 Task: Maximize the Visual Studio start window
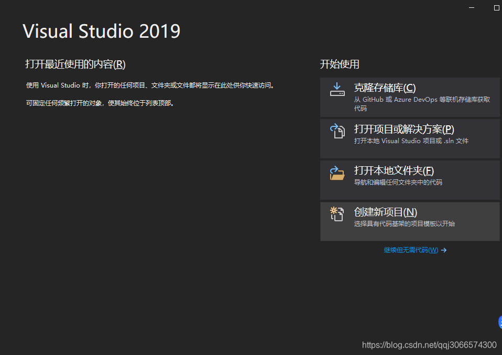click(497, 8)
